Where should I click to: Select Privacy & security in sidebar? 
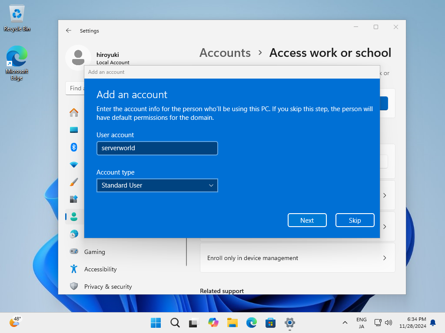click(x=108, y=287)
